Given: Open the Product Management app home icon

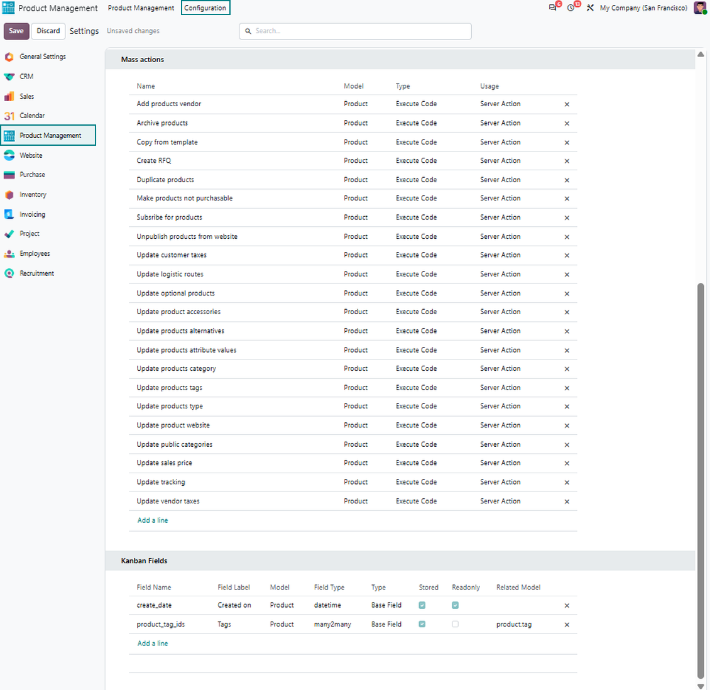Looking at the screenshot, I should [x=9, y=8].
